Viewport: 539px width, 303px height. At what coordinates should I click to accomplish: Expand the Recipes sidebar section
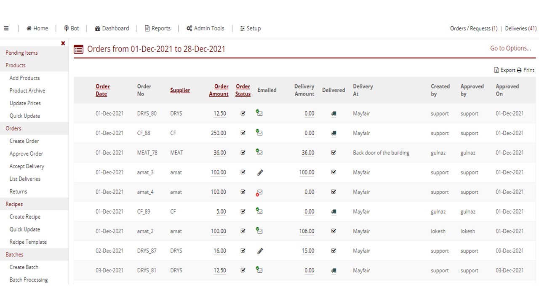tap(14, 204)
